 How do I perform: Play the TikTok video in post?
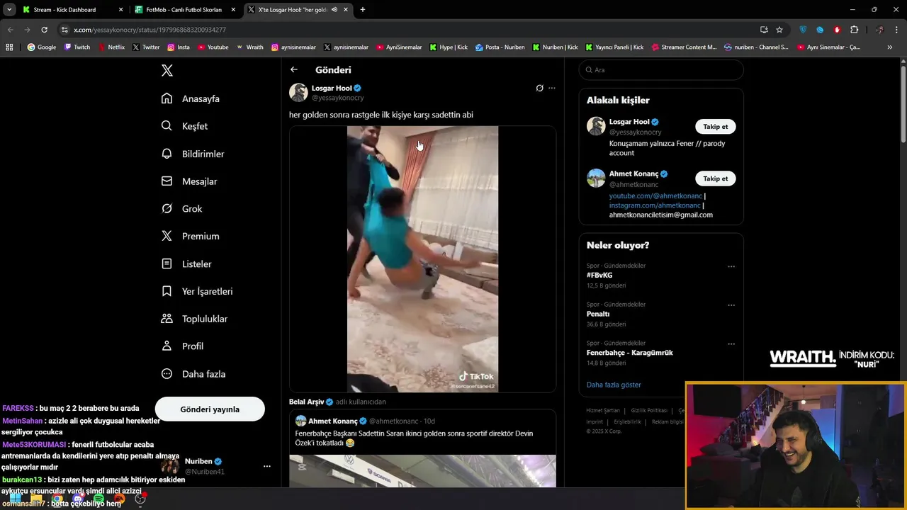[x=422, y=259]
